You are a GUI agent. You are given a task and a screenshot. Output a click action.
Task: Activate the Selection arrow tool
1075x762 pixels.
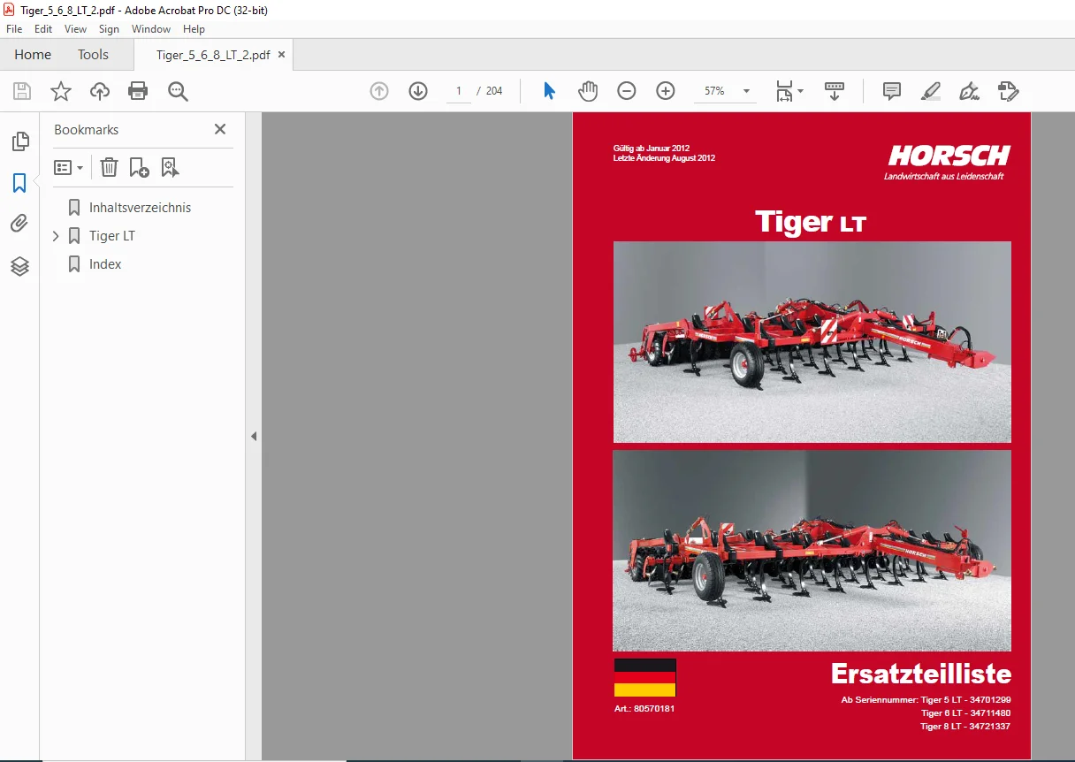click(549, 91)
